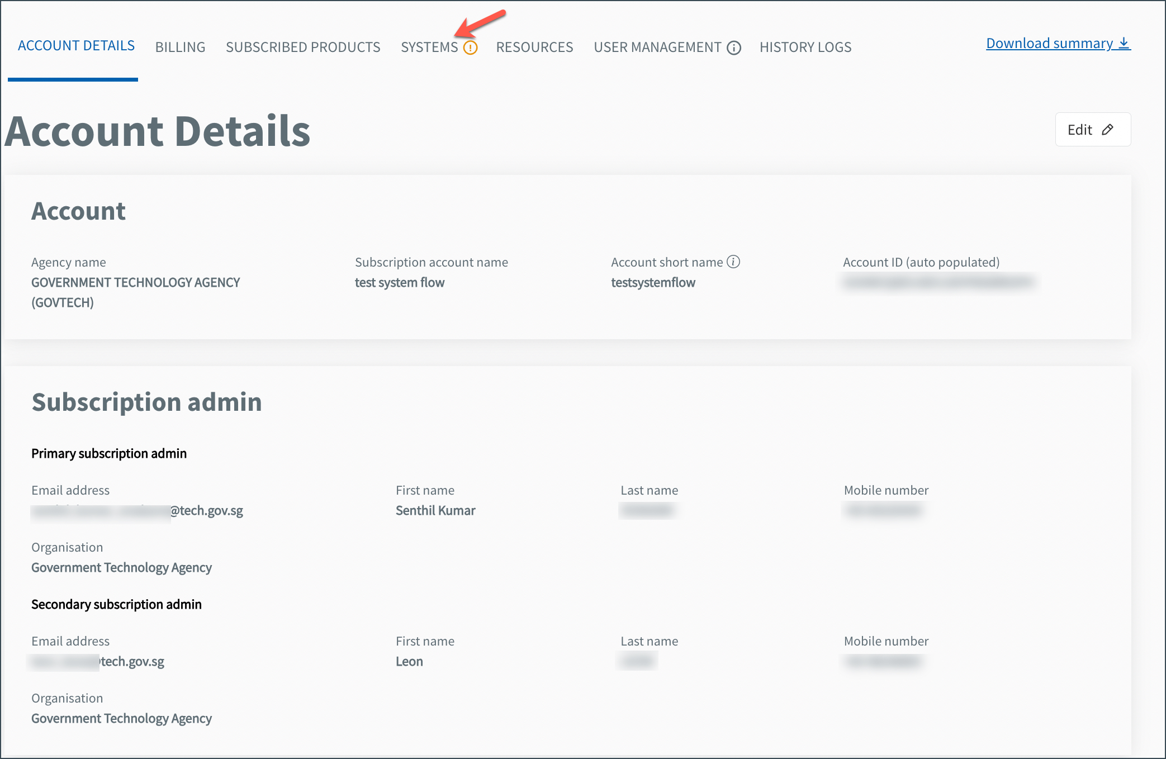1166x759 pixels.
Task: Click the secondary admin blurred last name
Action: (x=637, y=661)
